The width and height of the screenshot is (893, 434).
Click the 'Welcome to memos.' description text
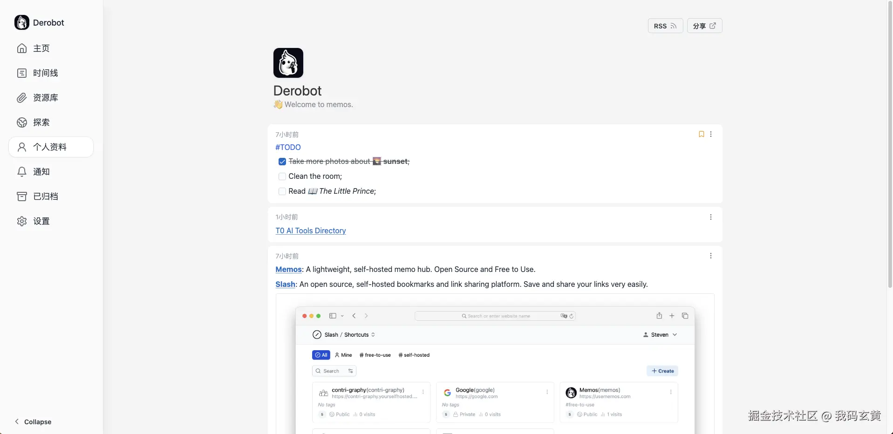pyautogui.click(x=319, y=104)
